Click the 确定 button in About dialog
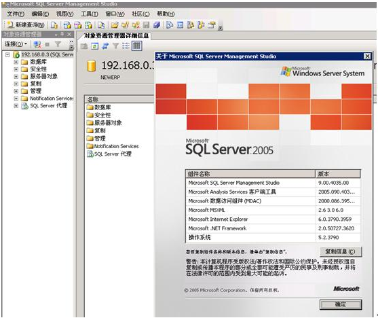The width and height of the screenshot is (378, 318). (x=341, y=304)
